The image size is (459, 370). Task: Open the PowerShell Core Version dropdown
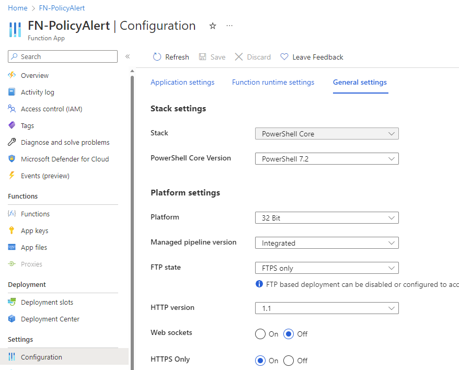click(x=327, y=159)
